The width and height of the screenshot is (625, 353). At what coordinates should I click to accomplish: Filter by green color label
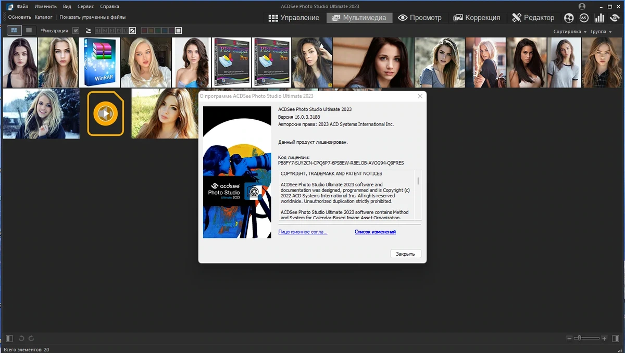[158, 31]
